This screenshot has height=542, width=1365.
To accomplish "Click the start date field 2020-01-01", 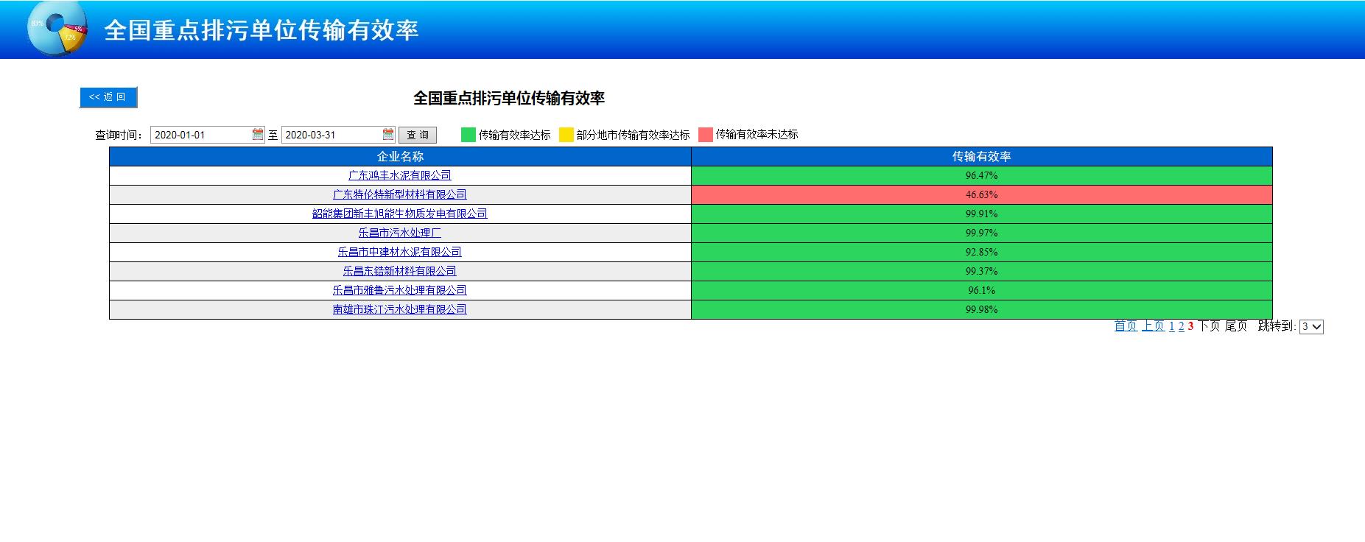I will tap(200, 135).
